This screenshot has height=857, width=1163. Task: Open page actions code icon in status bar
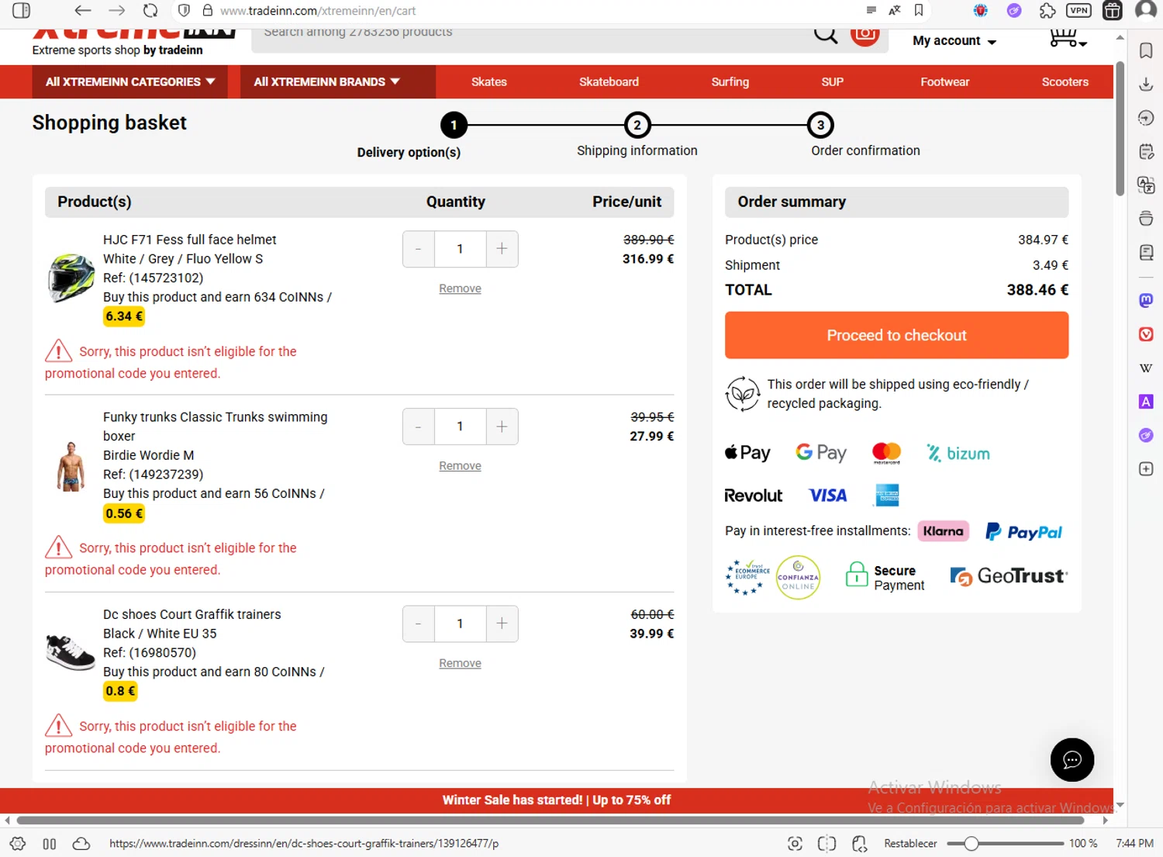(859, 844)
